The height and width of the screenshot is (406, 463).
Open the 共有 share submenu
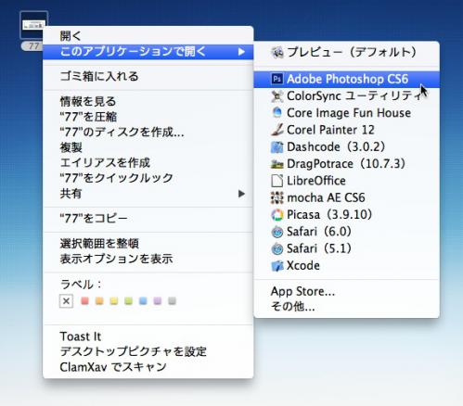click(x=148, y=194)
